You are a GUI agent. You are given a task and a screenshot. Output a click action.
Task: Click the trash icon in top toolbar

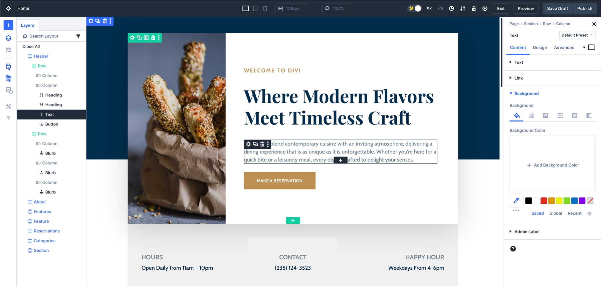[473, 8]
